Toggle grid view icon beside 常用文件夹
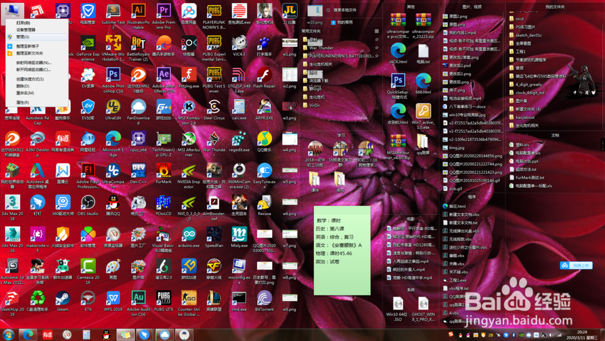Image resolution: width=605 pixels, height=341 pixels. (x=376, y=31)
